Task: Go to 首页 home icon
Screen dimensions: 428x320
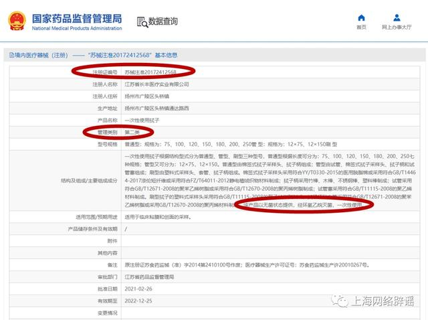Action: (x=361, y=18)
